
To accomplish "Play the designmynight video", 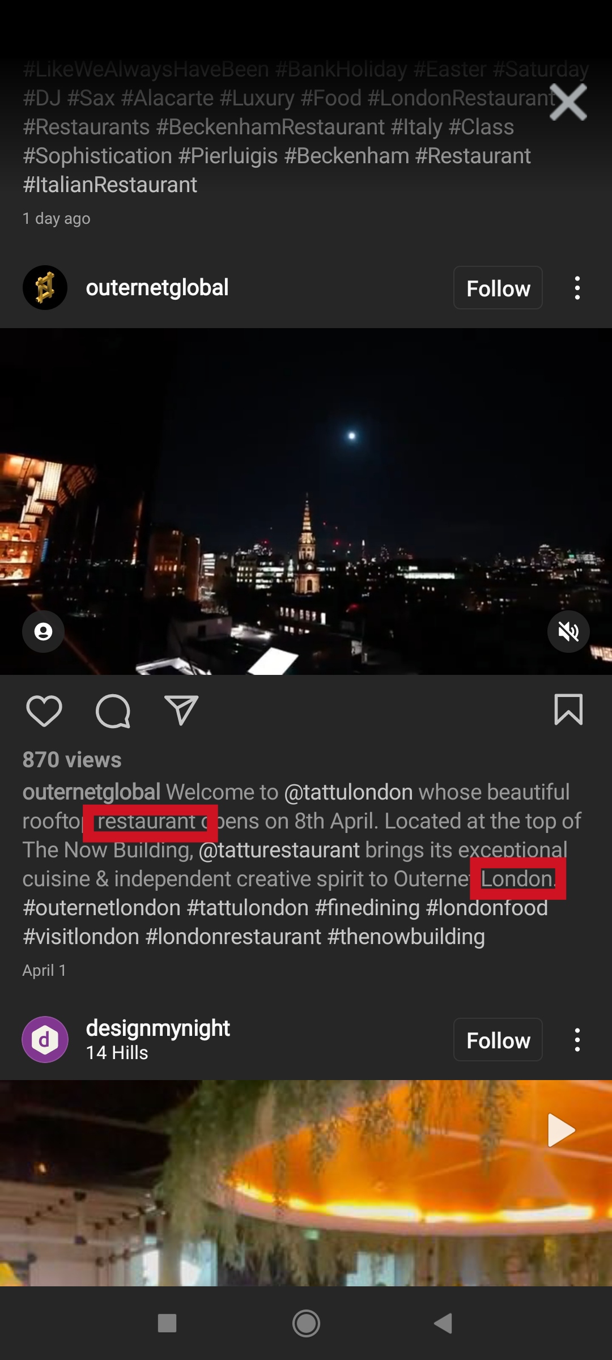I will pyautogui.click(x=560, y=1130).
